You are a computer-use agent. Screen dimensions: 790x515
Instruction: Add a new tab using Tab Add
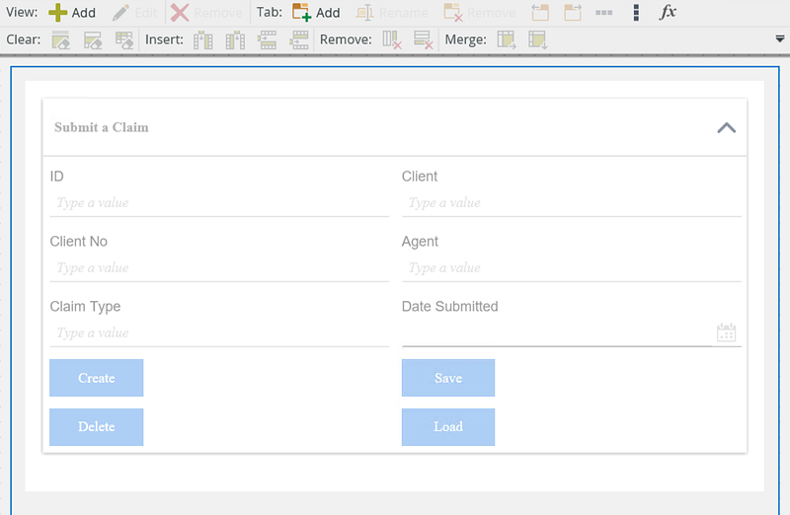click(316, 13)
